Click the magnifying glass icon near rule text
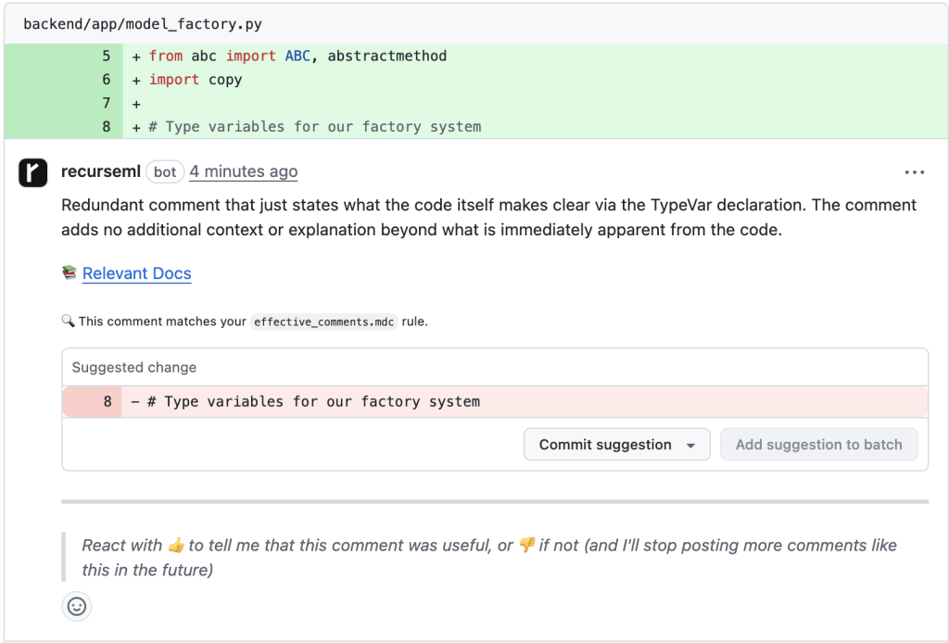Image resolution: width=949 pixels, height=643 pixels. click(x=68, y=321)
